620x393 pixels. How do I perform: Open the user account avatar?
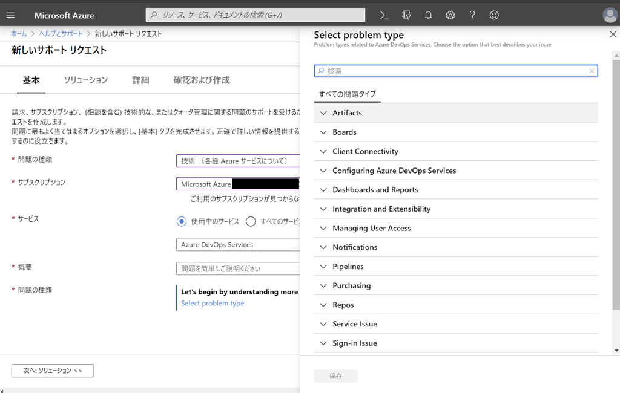(x=610, y=15)
